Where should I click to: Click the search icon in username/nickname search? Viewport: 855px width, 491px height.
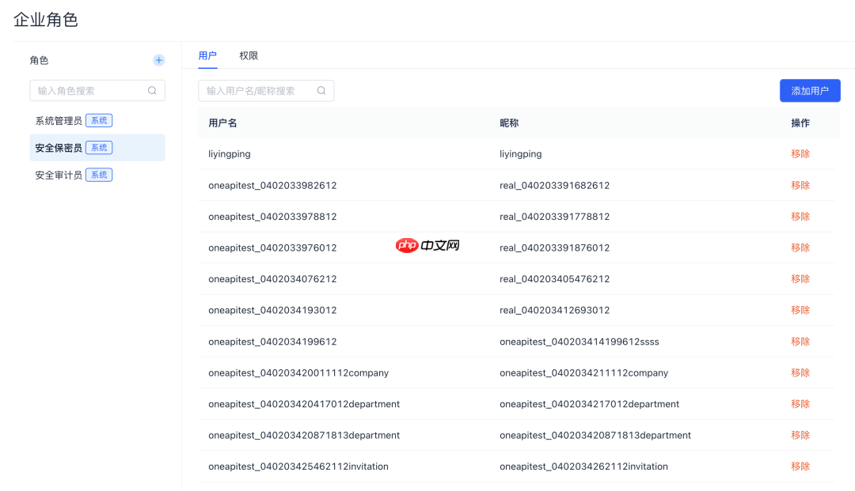321,90
